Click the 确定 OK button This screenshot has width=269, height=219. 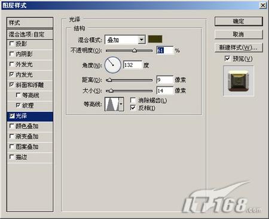pos(239,22)
